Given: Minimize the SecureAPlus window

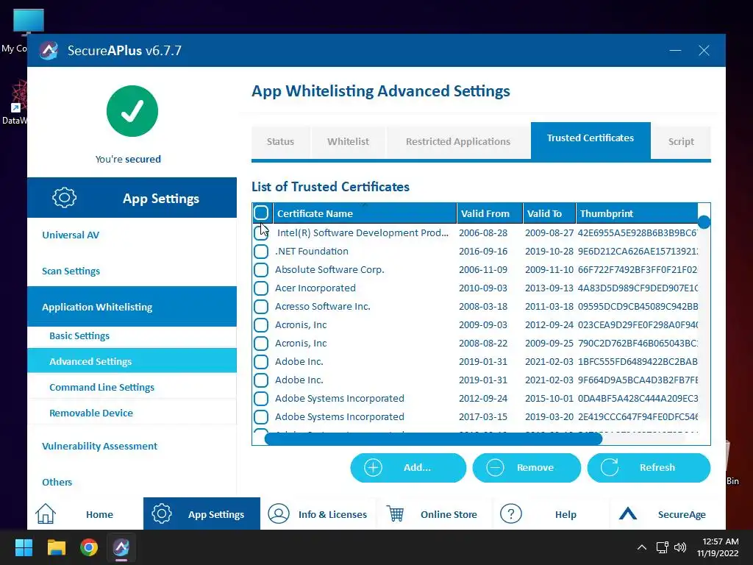Looking at the screenshot, I should 675,51.
